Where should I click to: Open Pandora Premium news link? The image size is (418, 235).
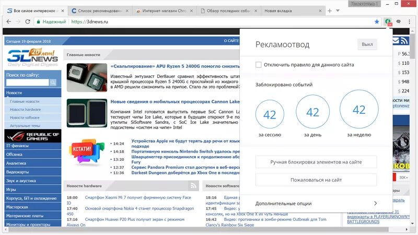pyautogui.click(x=185, y=167)
